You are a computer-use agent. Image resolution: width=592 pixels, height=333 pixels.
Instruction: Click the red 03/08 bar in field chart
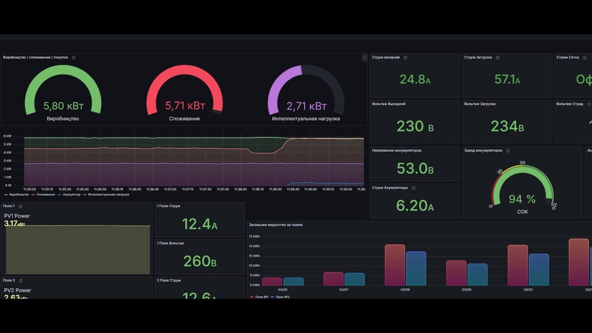[x=395, y=265]
